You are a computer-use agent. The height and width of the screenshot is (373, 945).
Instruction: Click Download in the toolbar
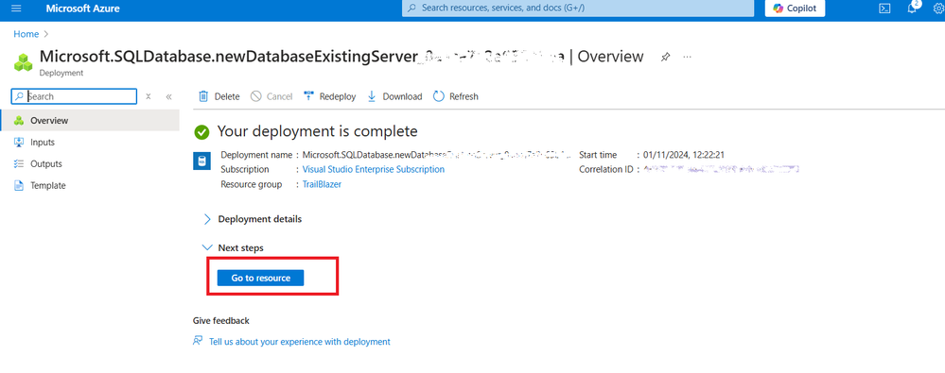click(x=394, y=96)
